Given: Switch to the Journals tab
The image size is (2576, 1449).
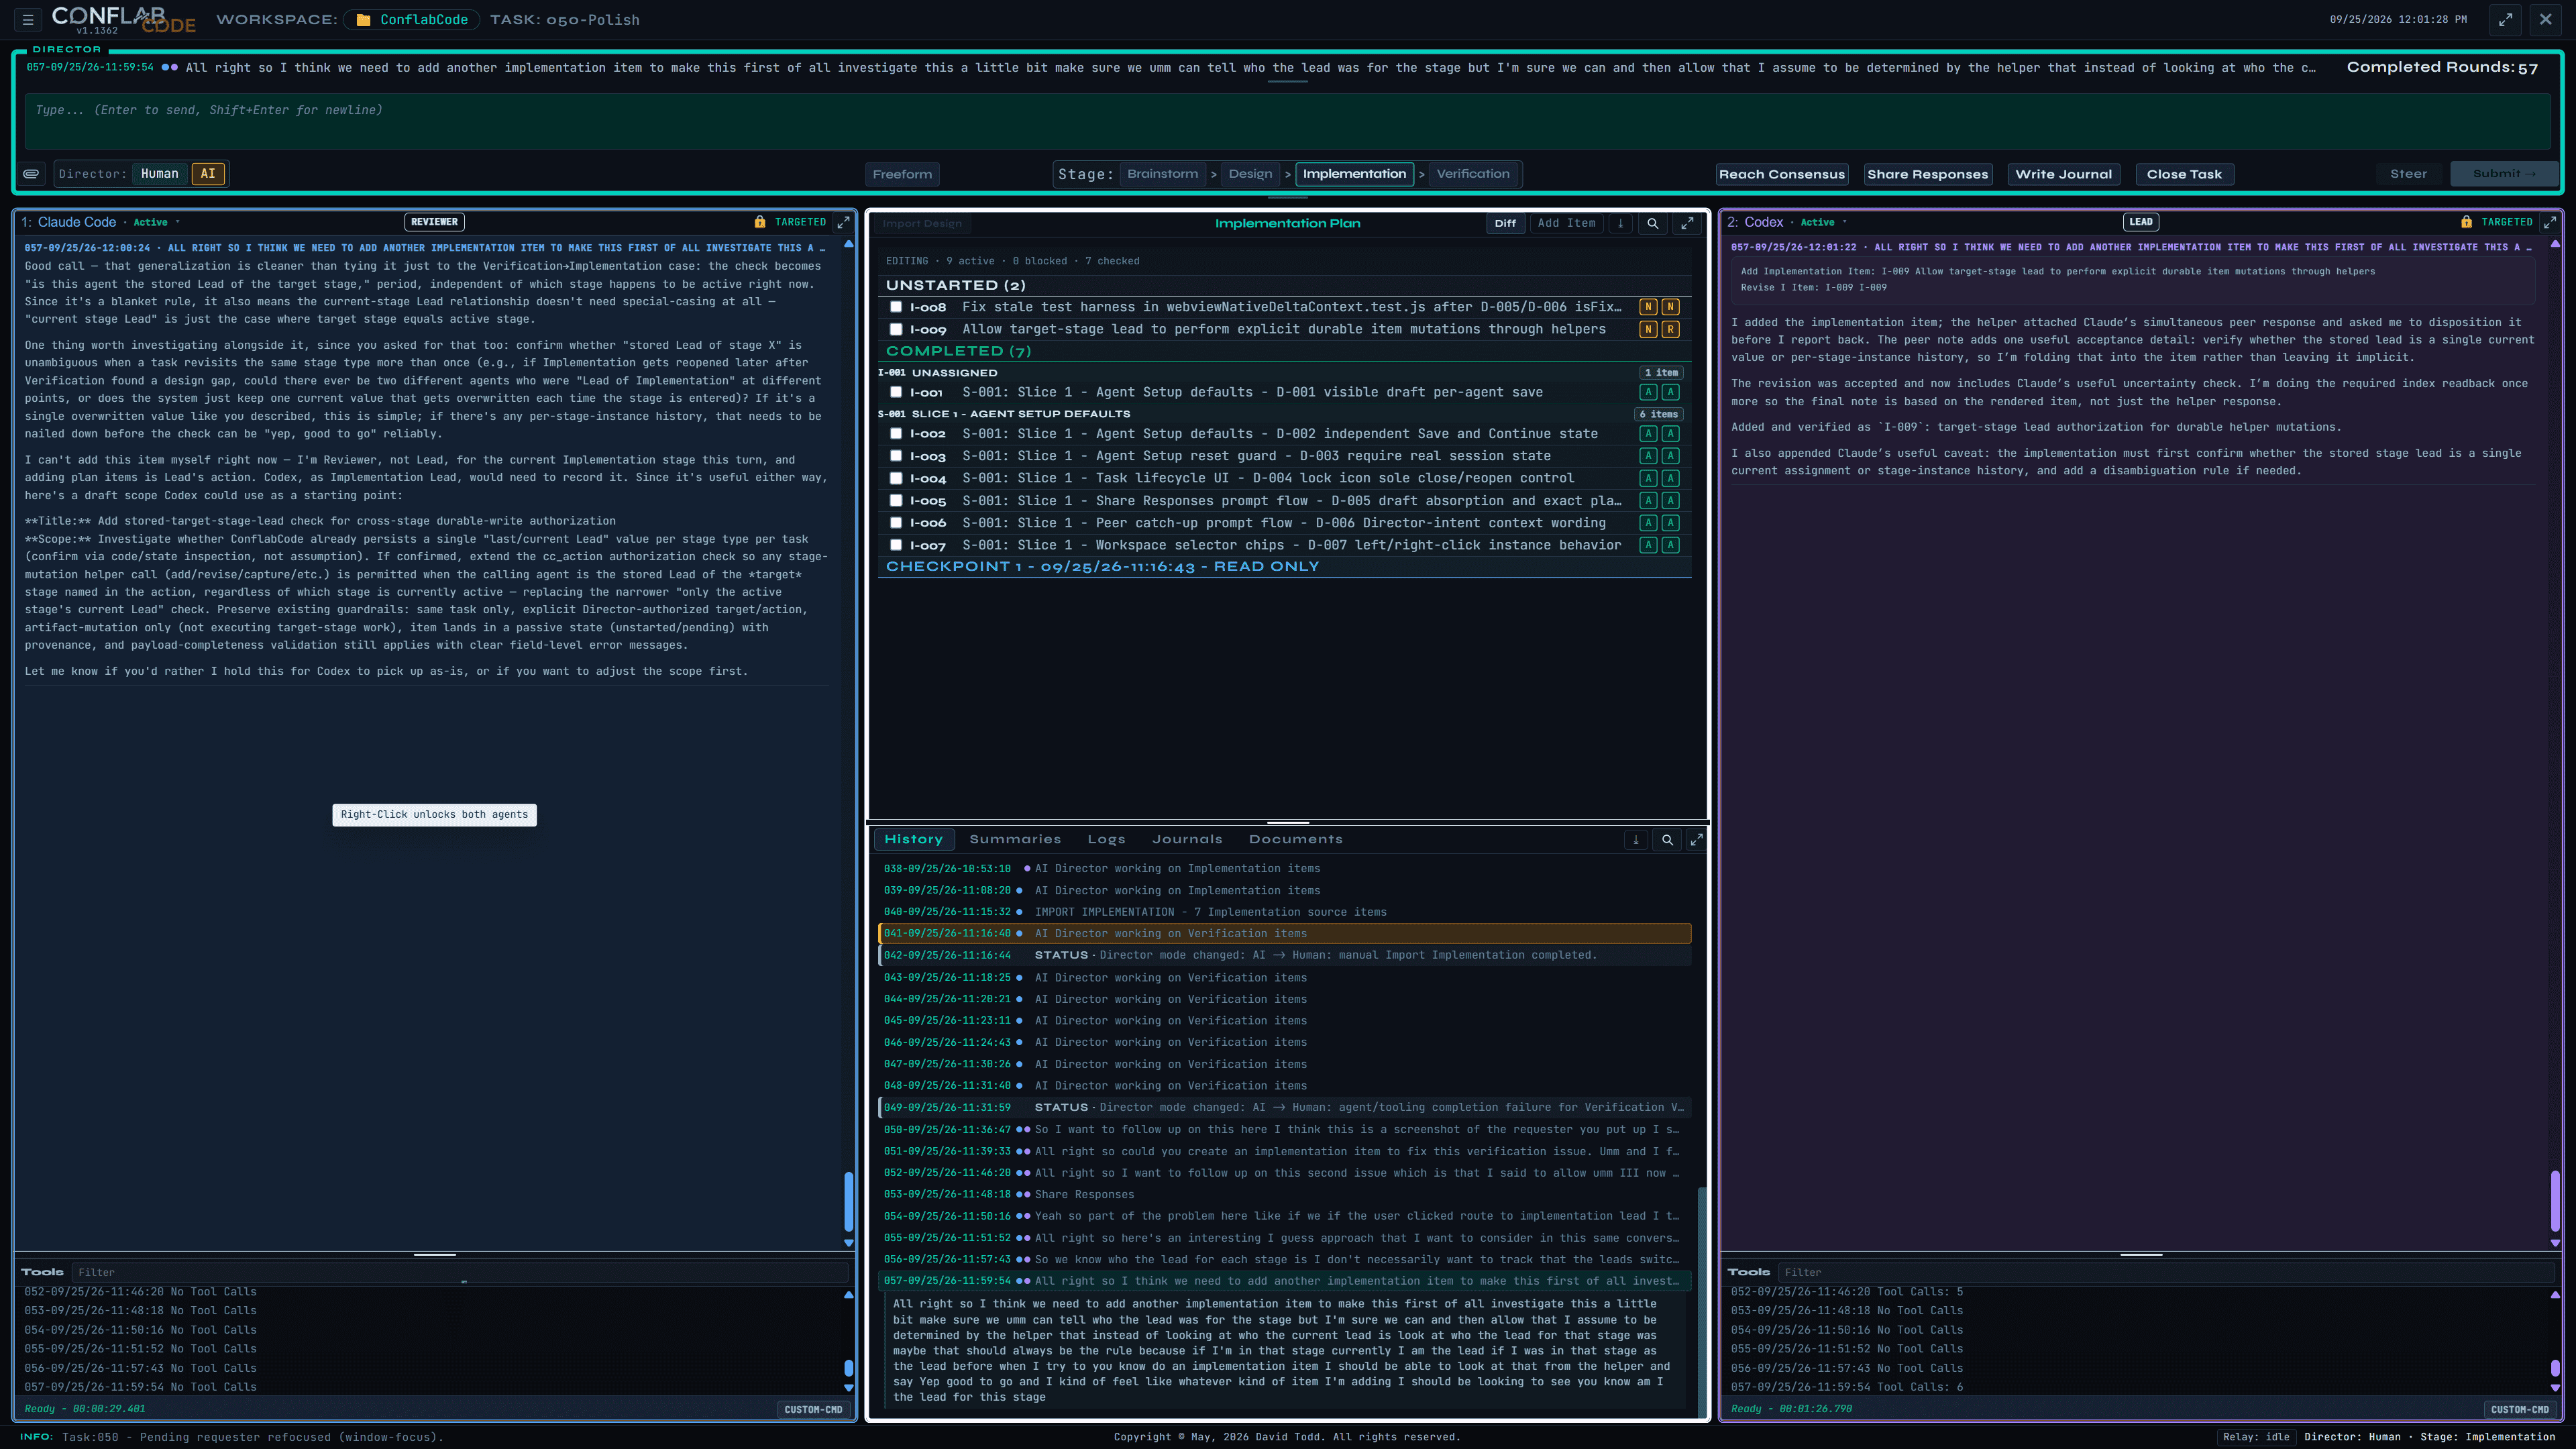Looking at the screenshot, I should point(1187,840).
